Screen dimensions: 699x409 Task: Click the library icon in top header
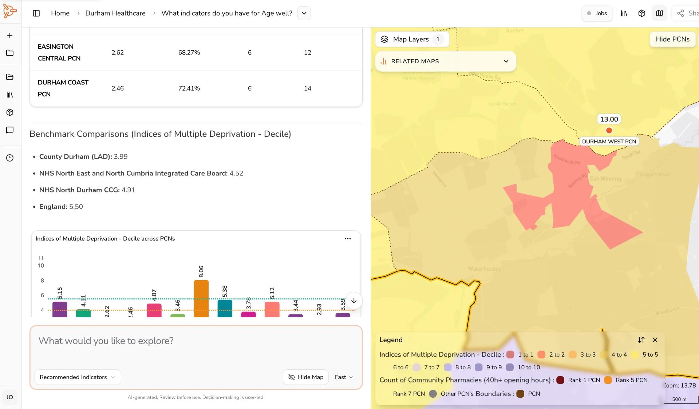[x=624, y=13]
